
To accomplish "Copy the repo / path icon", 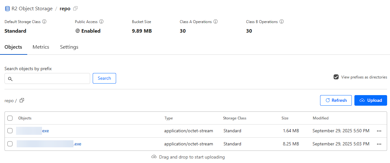I will click(x=22, y=101).
